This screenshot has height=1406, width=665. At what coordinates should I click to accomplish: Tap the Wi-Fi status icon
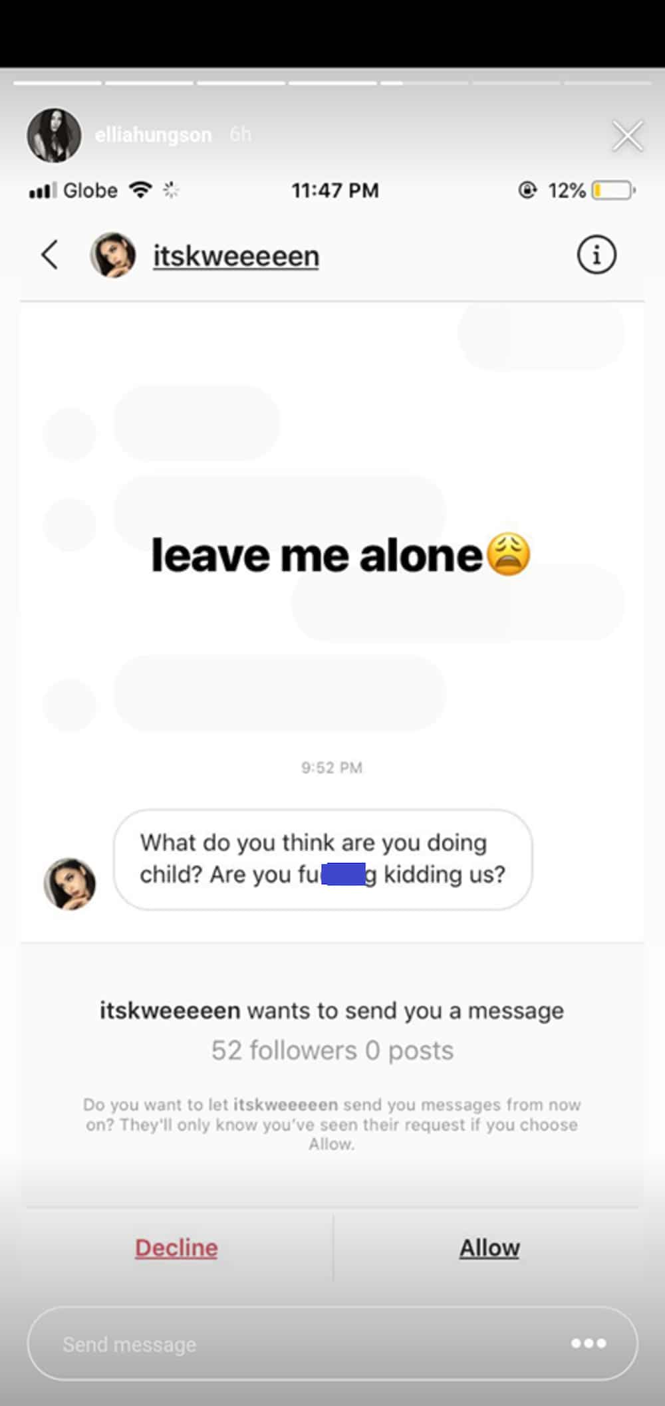(x=140, y=190)
